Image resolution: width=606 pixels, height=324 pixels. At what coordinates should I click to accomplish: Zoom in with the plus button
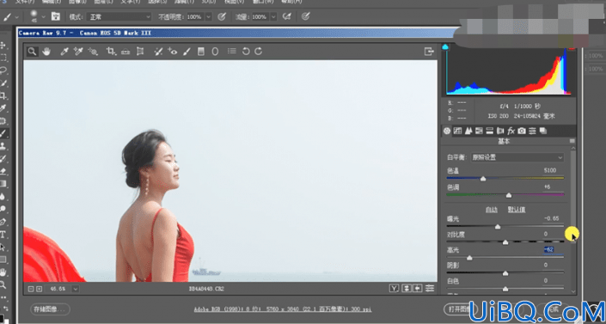[39, 289]
